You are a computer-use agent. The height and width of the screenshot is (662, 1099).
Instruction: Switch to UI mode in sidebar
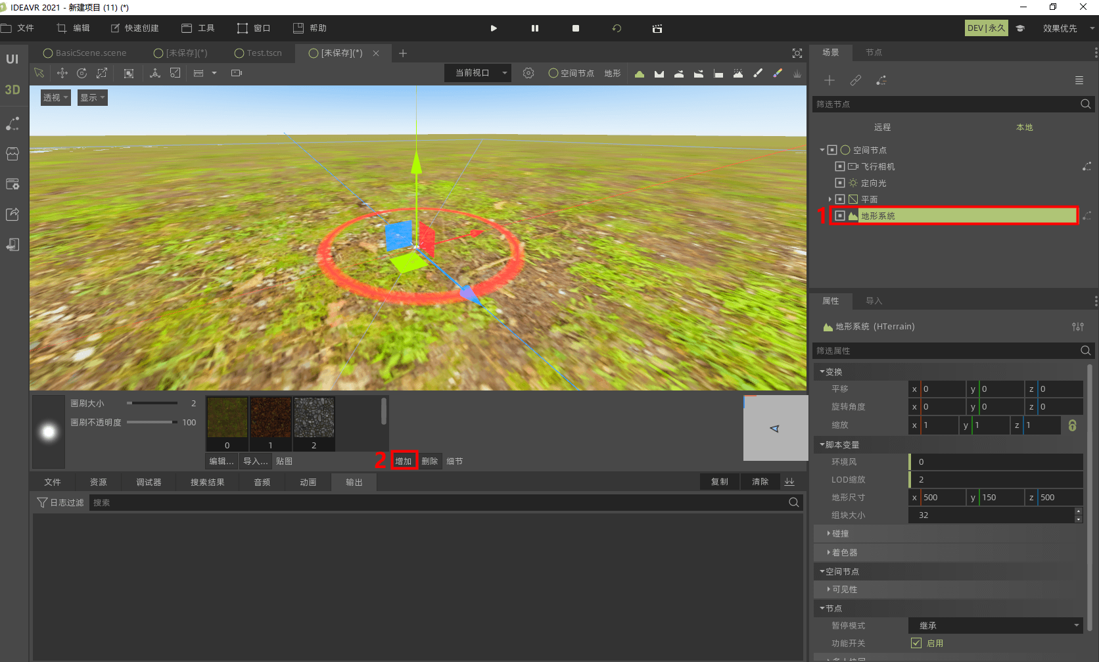[12, 59]
